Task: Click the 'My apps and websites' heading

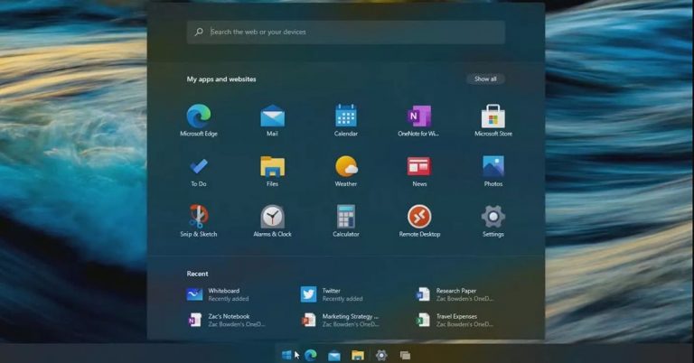Action: 221,79
